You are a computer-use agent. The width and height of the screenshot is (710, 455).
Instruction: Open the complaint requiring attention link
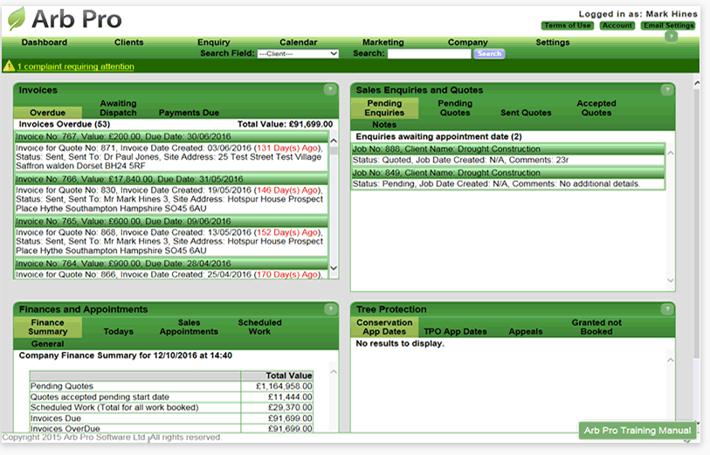[76, 66]
